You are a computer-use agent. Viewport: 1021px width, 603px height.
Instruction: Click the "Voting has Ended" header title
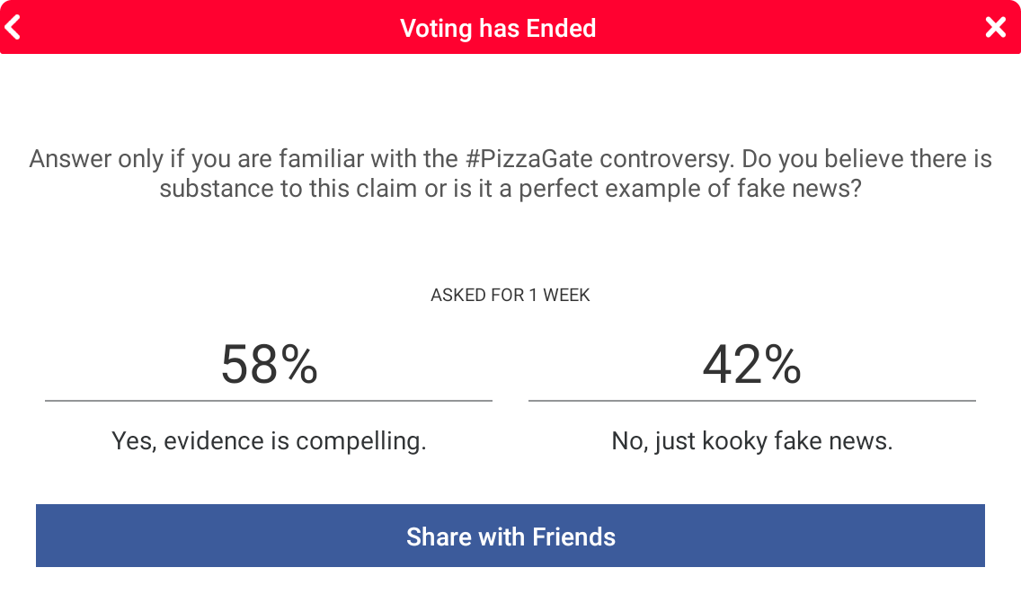498,29
